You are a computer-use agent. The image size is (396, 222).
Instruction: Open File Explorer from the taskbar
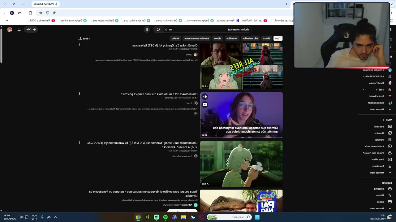[183, 217]
